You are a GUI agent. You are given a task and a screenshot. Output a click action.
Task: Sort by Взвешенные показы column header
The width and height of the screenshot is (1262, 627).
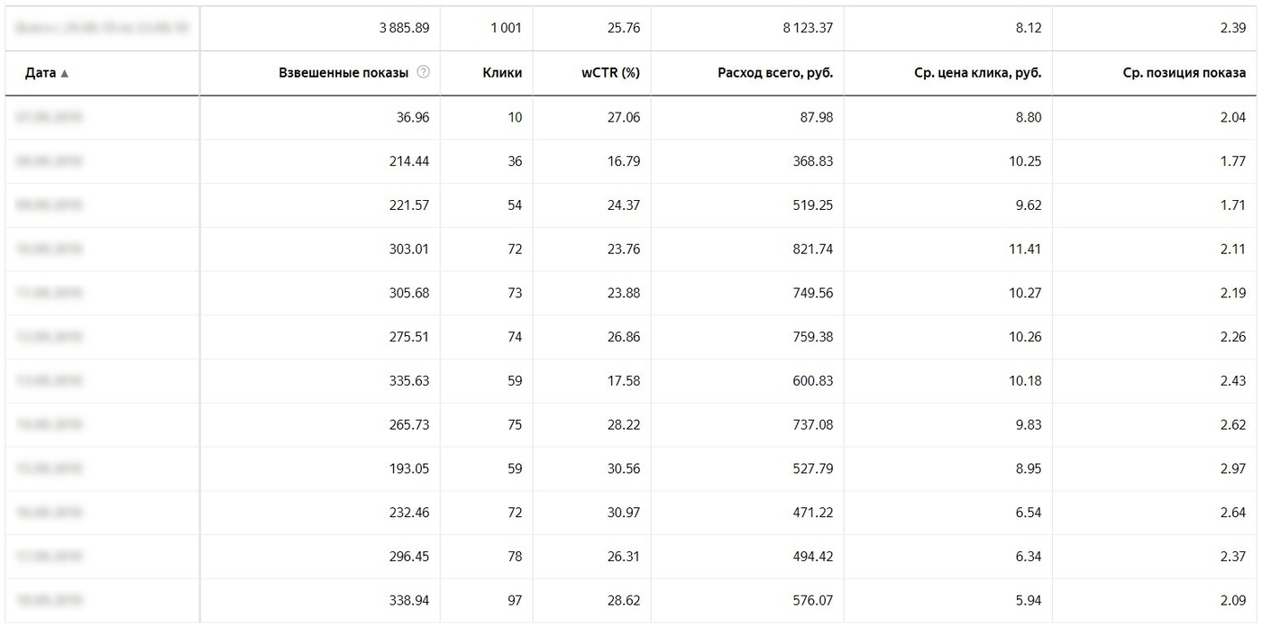(343, 73)
